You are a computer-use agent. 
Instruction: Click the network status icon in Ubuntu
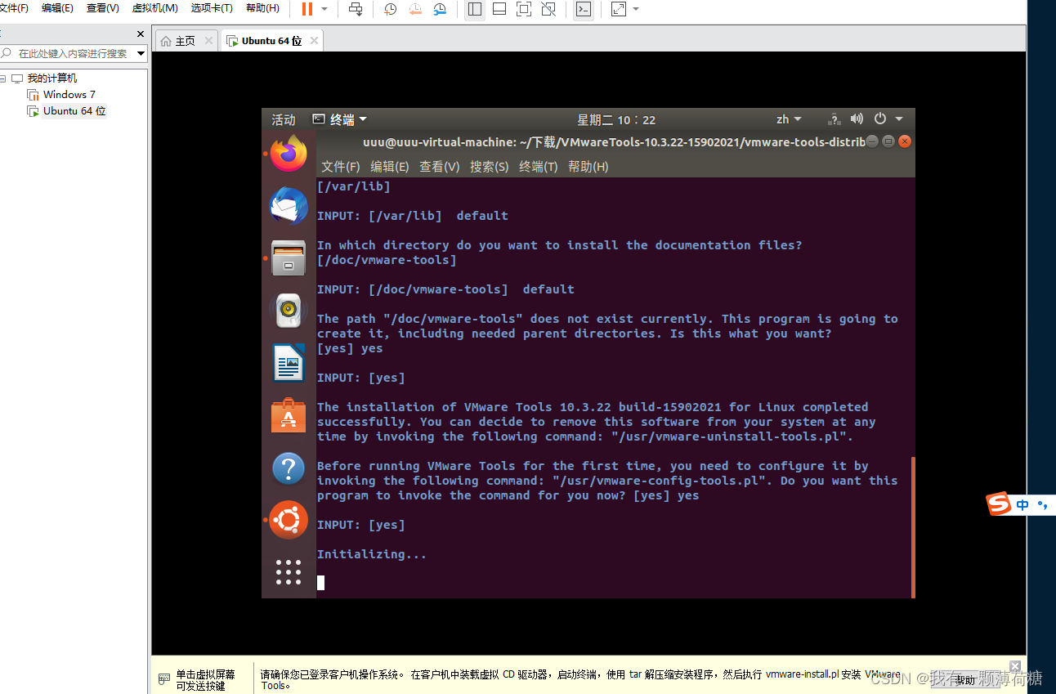[834, 119]
